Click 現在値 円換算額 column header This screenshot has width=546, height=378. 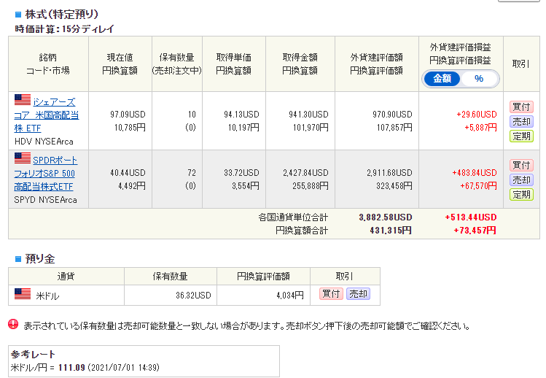click(x=120, y=63)
